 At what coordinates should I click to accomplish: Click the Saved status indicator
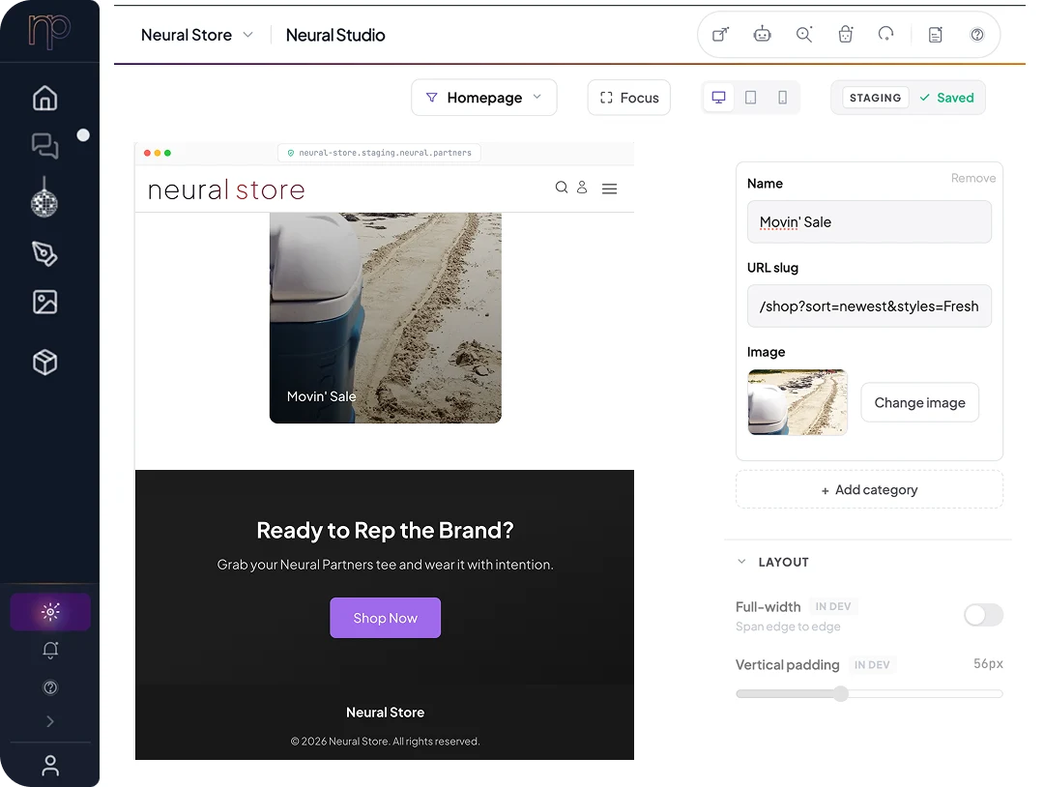(x=946, y=98)
